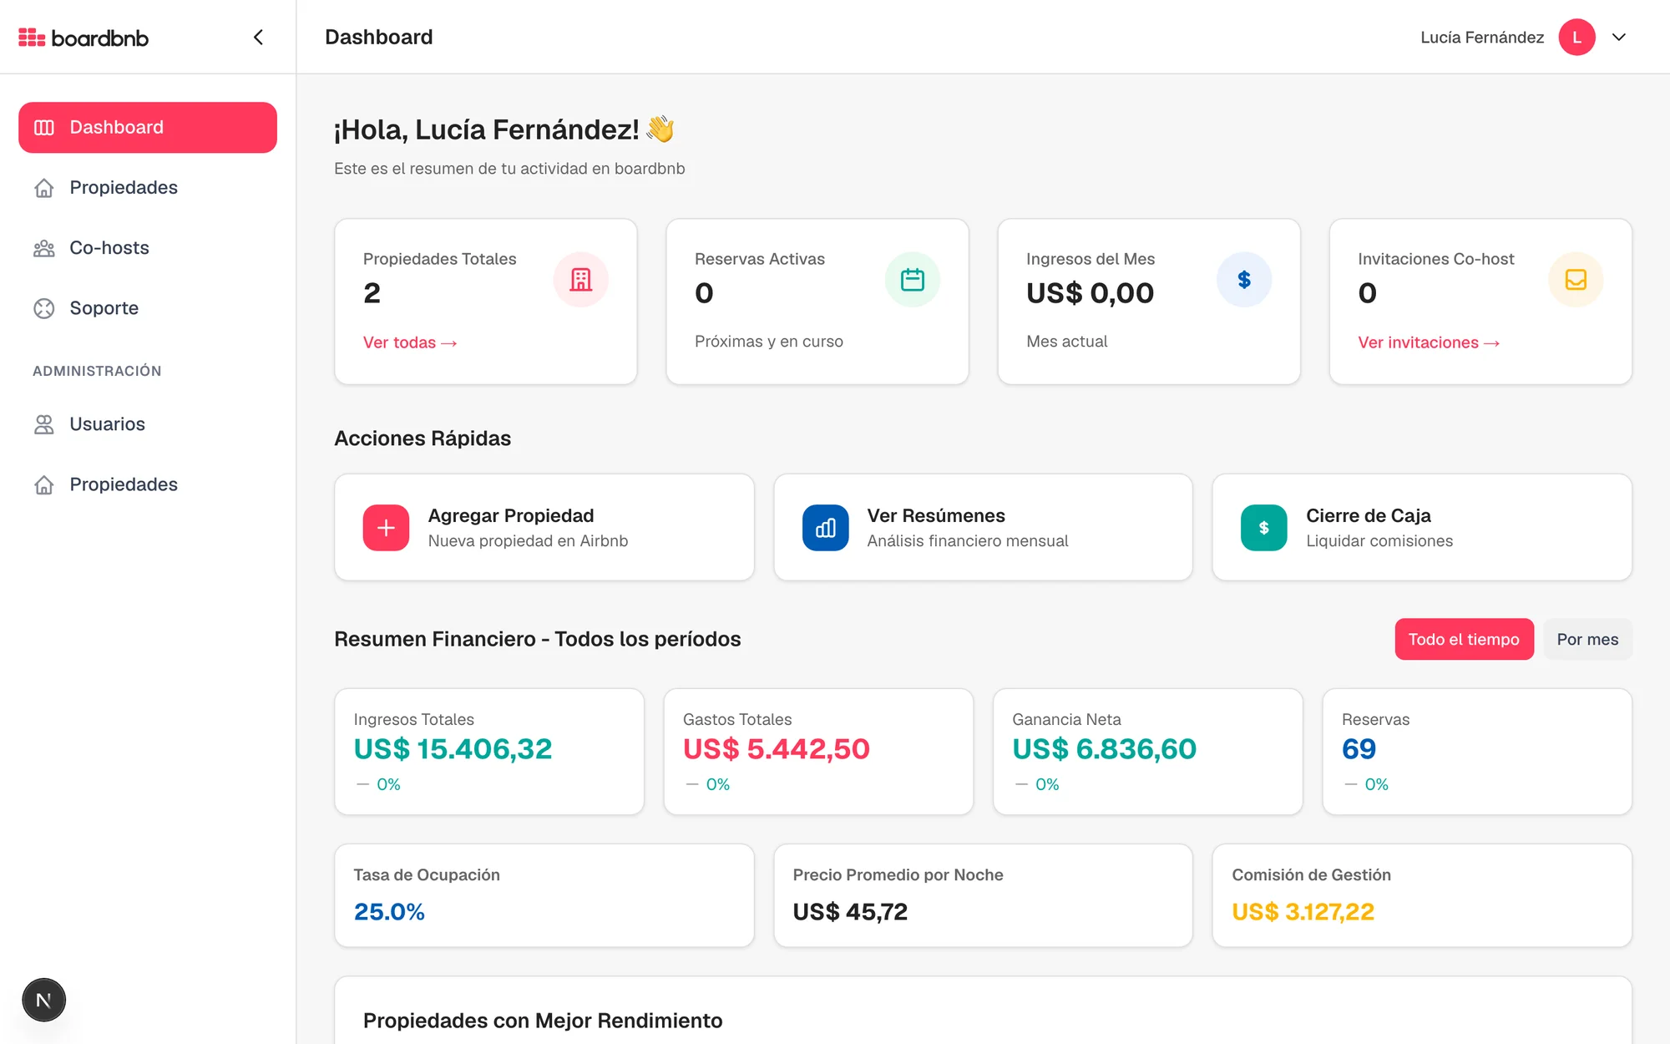Click the Propiedades con Mejor Rendimiento heading

543,1021
